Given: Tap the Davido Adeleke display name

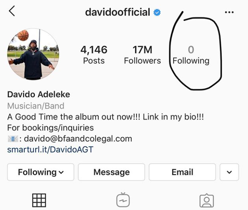Looking at the screenshot, I should click(x=38, y=95).
